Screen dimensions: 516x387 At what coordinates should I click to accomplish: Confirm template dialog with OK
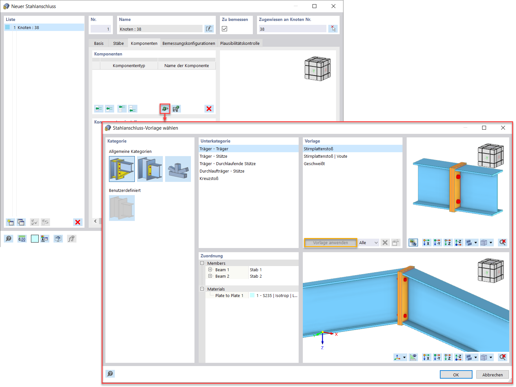click(456, 374)
